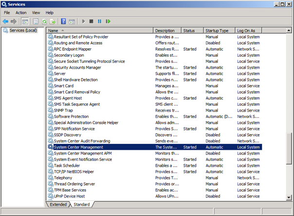Screen dimensions: 294x216
Task: Toggle the Show/Hide Action Pane icon
Action: (x=72, y=21)
